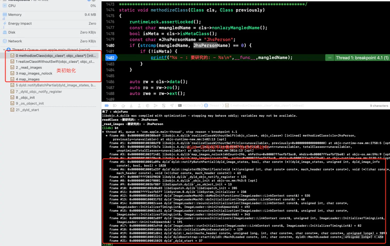The height and width of the screenshot is (246, 390).
Task: Open the Disk gauge report
Action: tap(49, 32)
